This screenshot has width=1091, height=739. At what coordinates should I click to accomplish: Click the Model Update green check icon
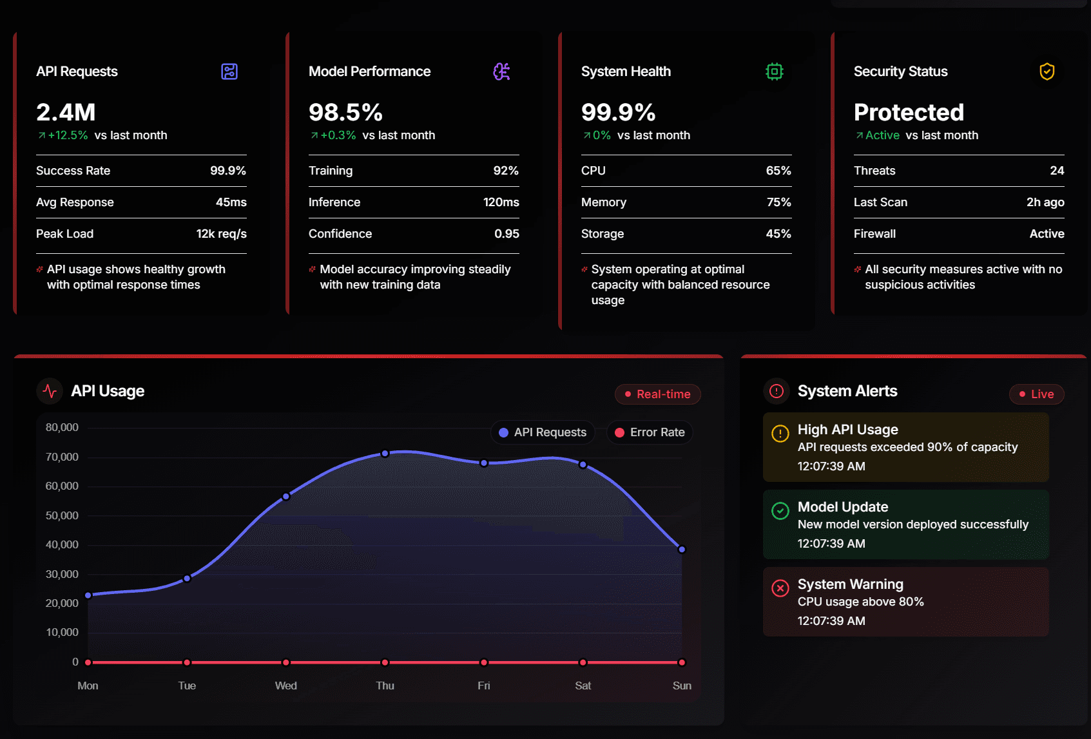coord(780,512)
